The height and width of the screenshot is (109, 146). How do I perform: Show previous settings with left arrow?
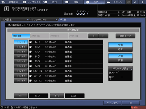[93, 36]
